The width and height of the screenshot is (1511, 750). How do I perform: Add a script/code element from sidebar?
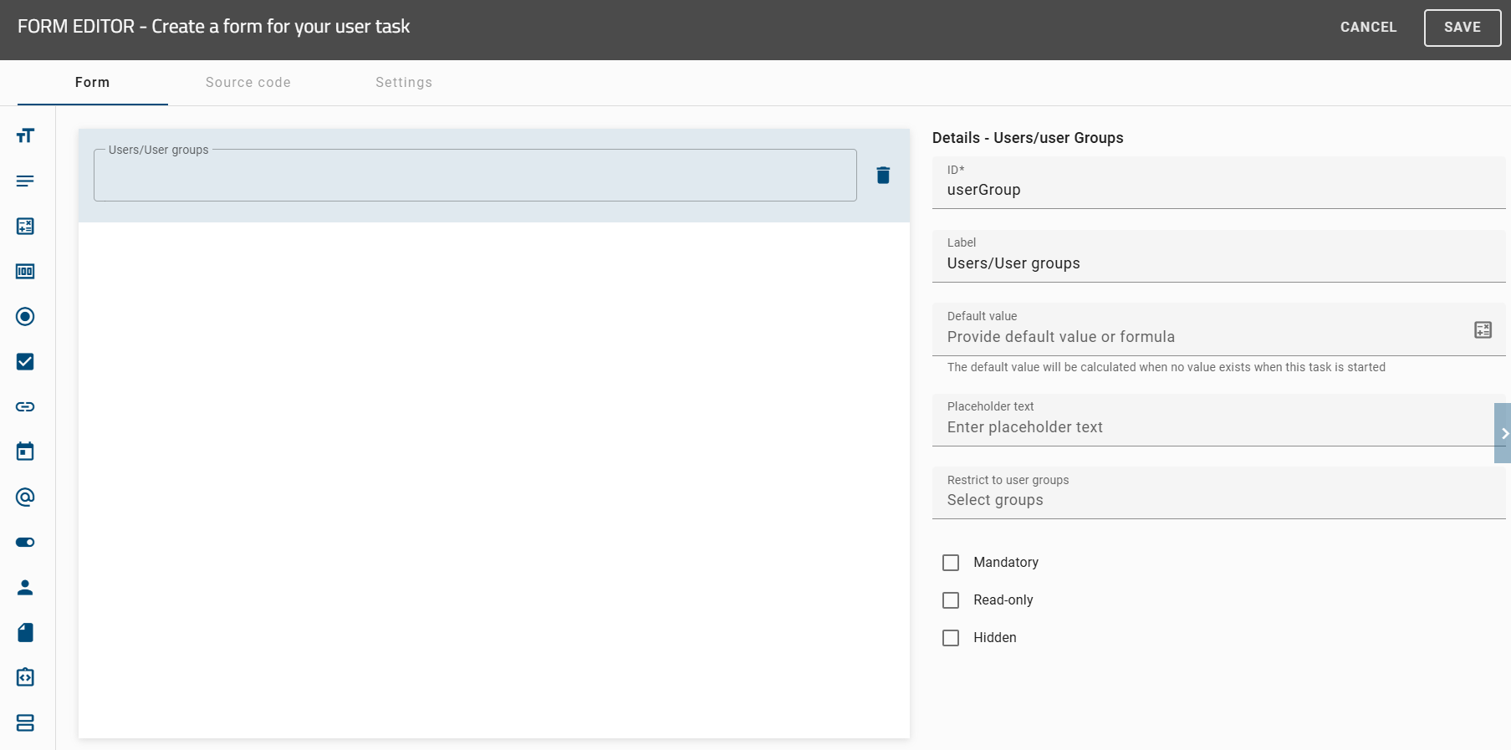pyautogui.click(x=25, y=677)
